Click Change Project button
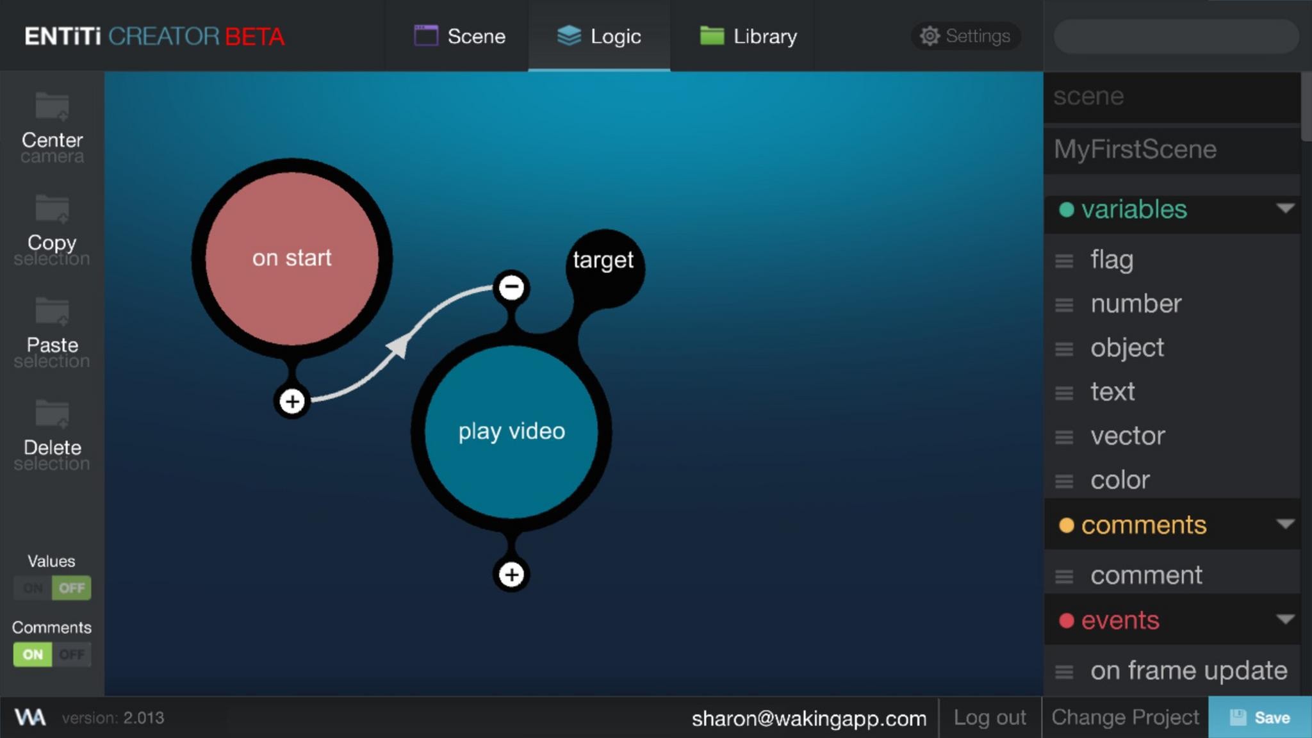Image resolution: width=1312 pixels, height=738 pixels. 1125,717
